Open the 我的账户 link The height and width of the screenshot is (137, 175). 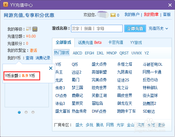pyautogui.click(x=132, y=15)
